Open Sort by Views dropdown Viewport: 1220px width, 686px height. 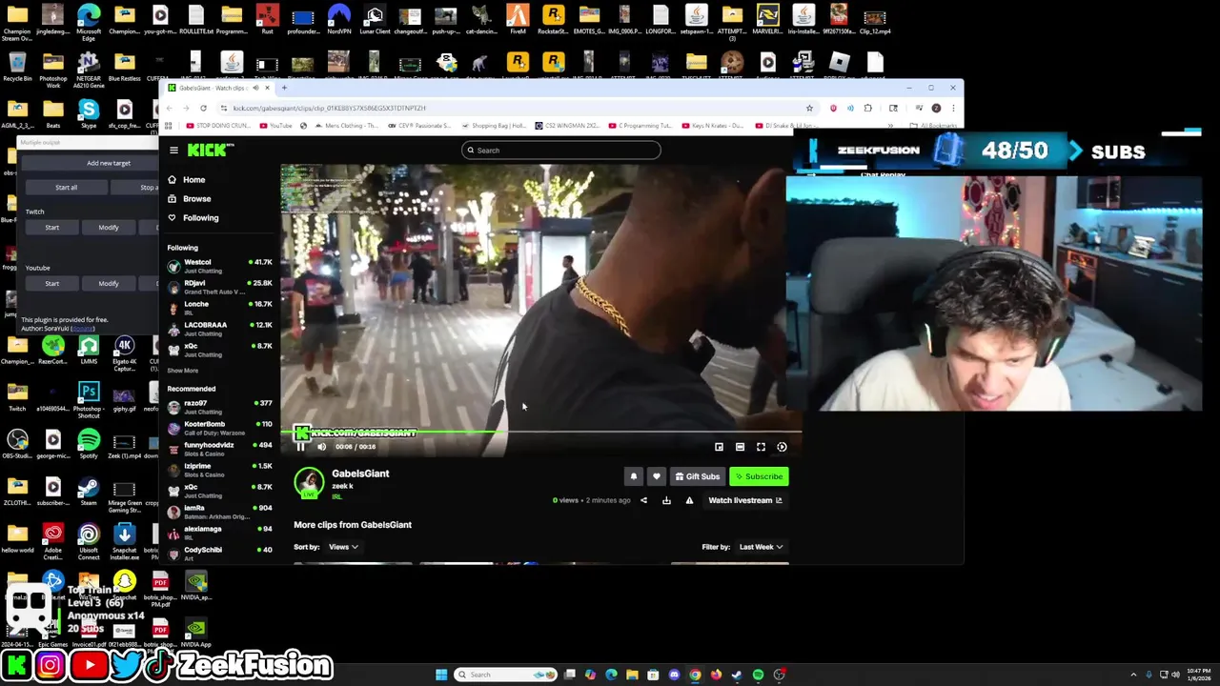(343, 547)
